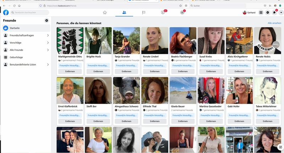The width and height of the screenshot is (284, 153).
Task: Open the Facebook menu grid icon
Action: (x=261, y=12)
